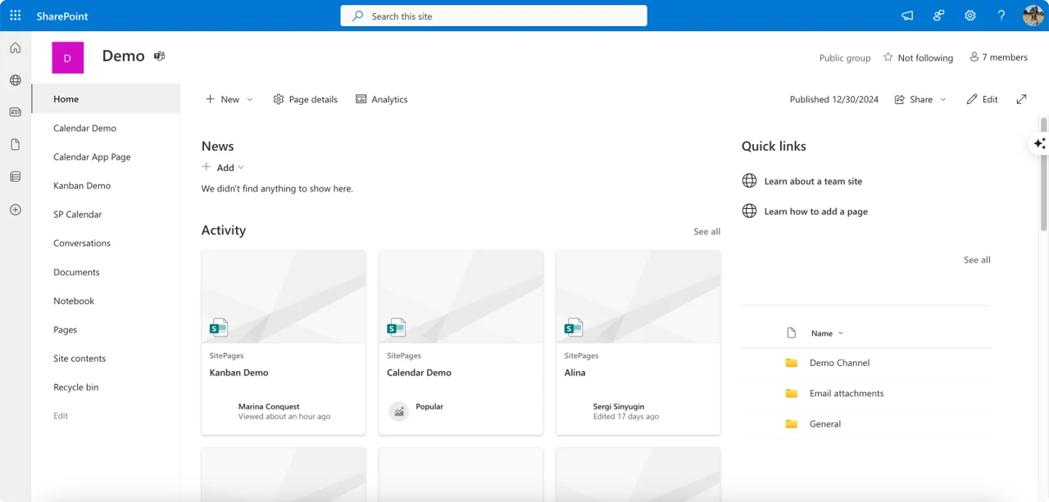Click See all above the documents list
1049x502 pixels.
[977, 260]
